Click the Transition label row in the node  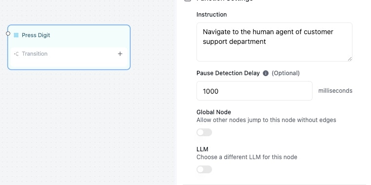69,54
